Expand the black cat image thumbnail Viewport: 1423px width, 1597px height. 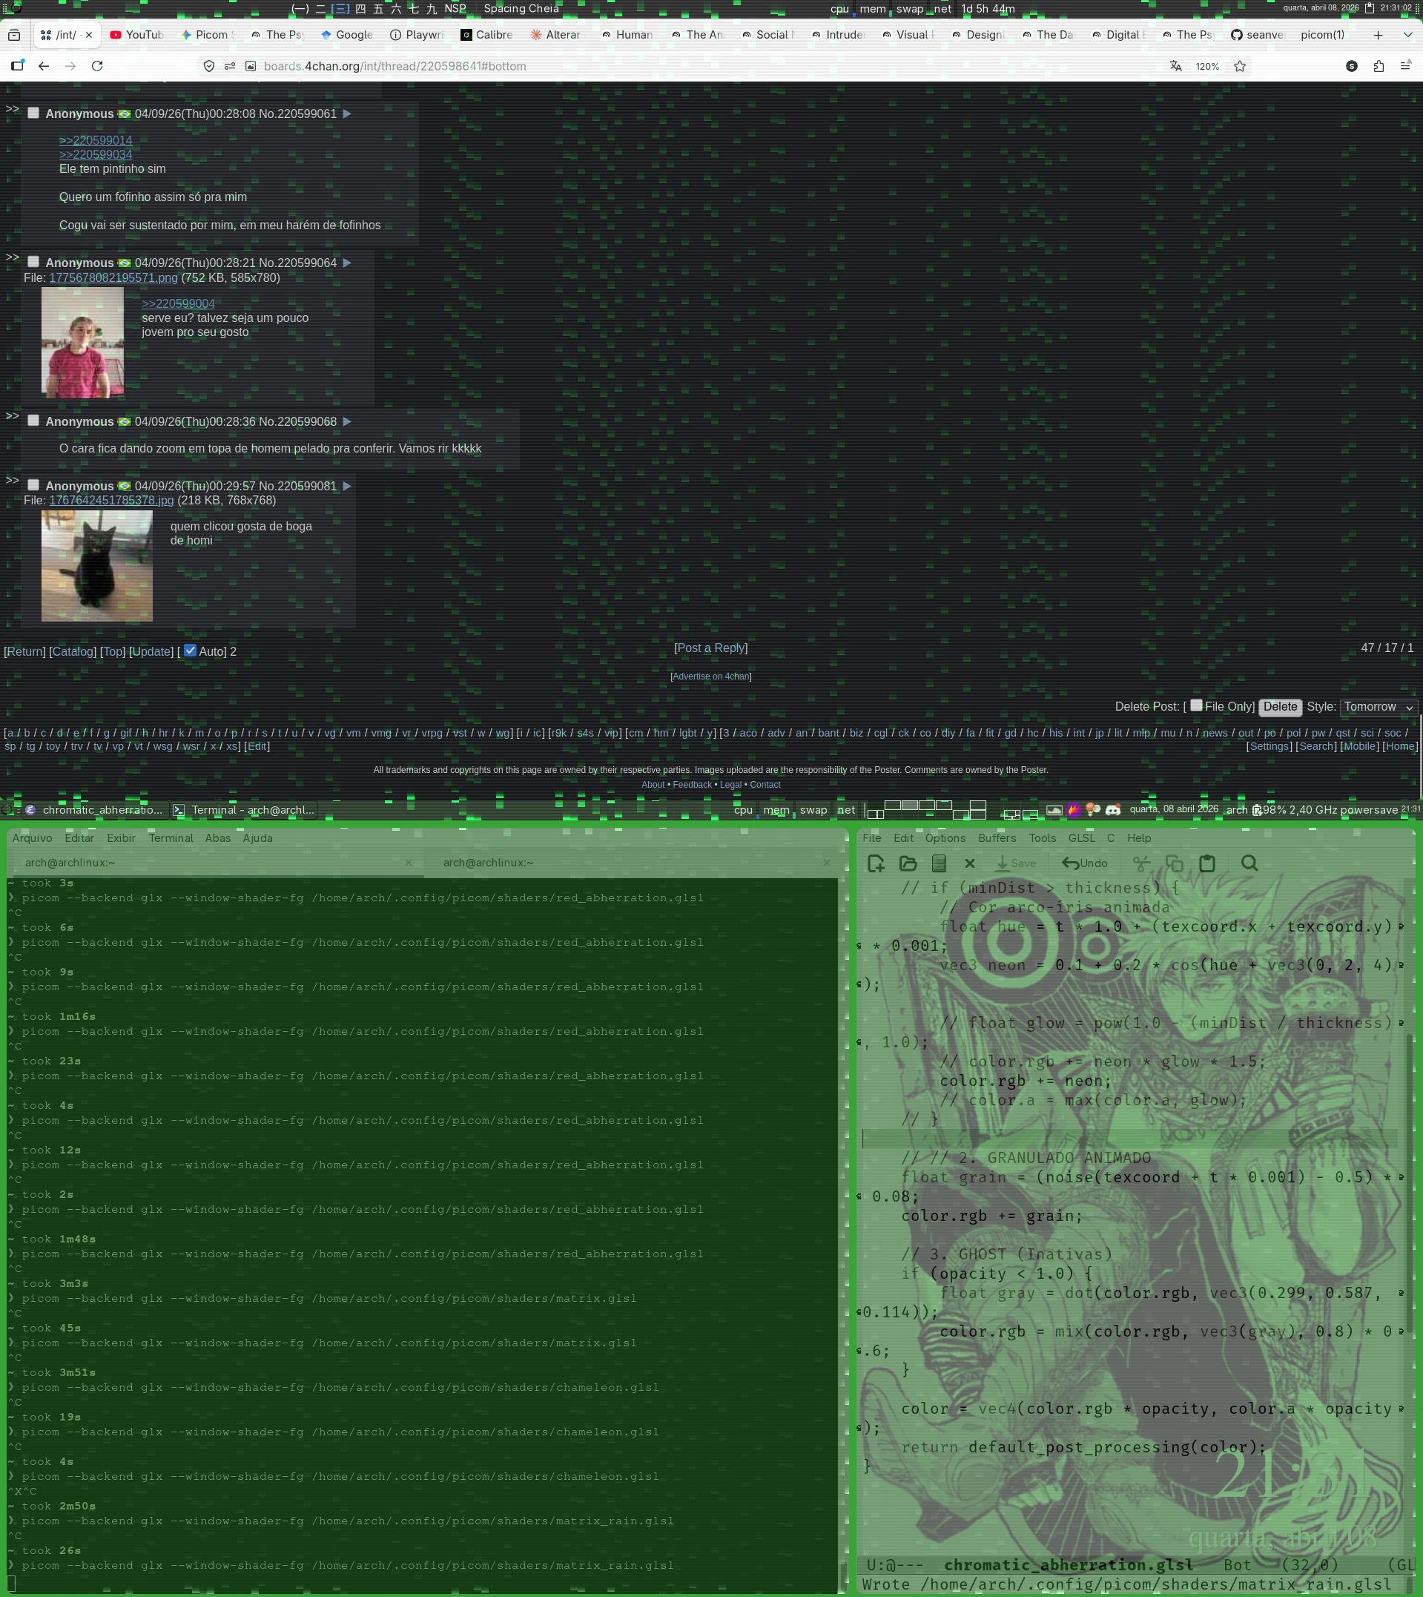tap(97, 565)
